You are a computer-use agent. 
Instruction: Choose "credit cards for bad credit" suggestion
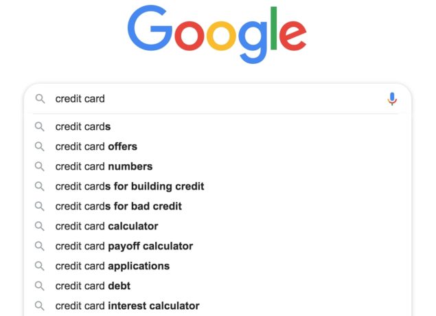point(118,206)
